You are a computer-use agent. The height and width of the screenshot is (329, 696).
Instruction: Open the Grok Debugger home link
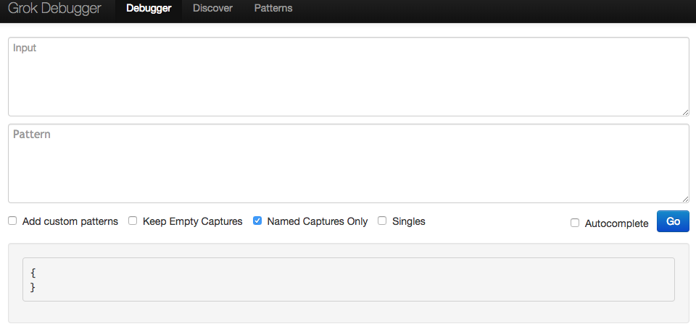[54, 9]
